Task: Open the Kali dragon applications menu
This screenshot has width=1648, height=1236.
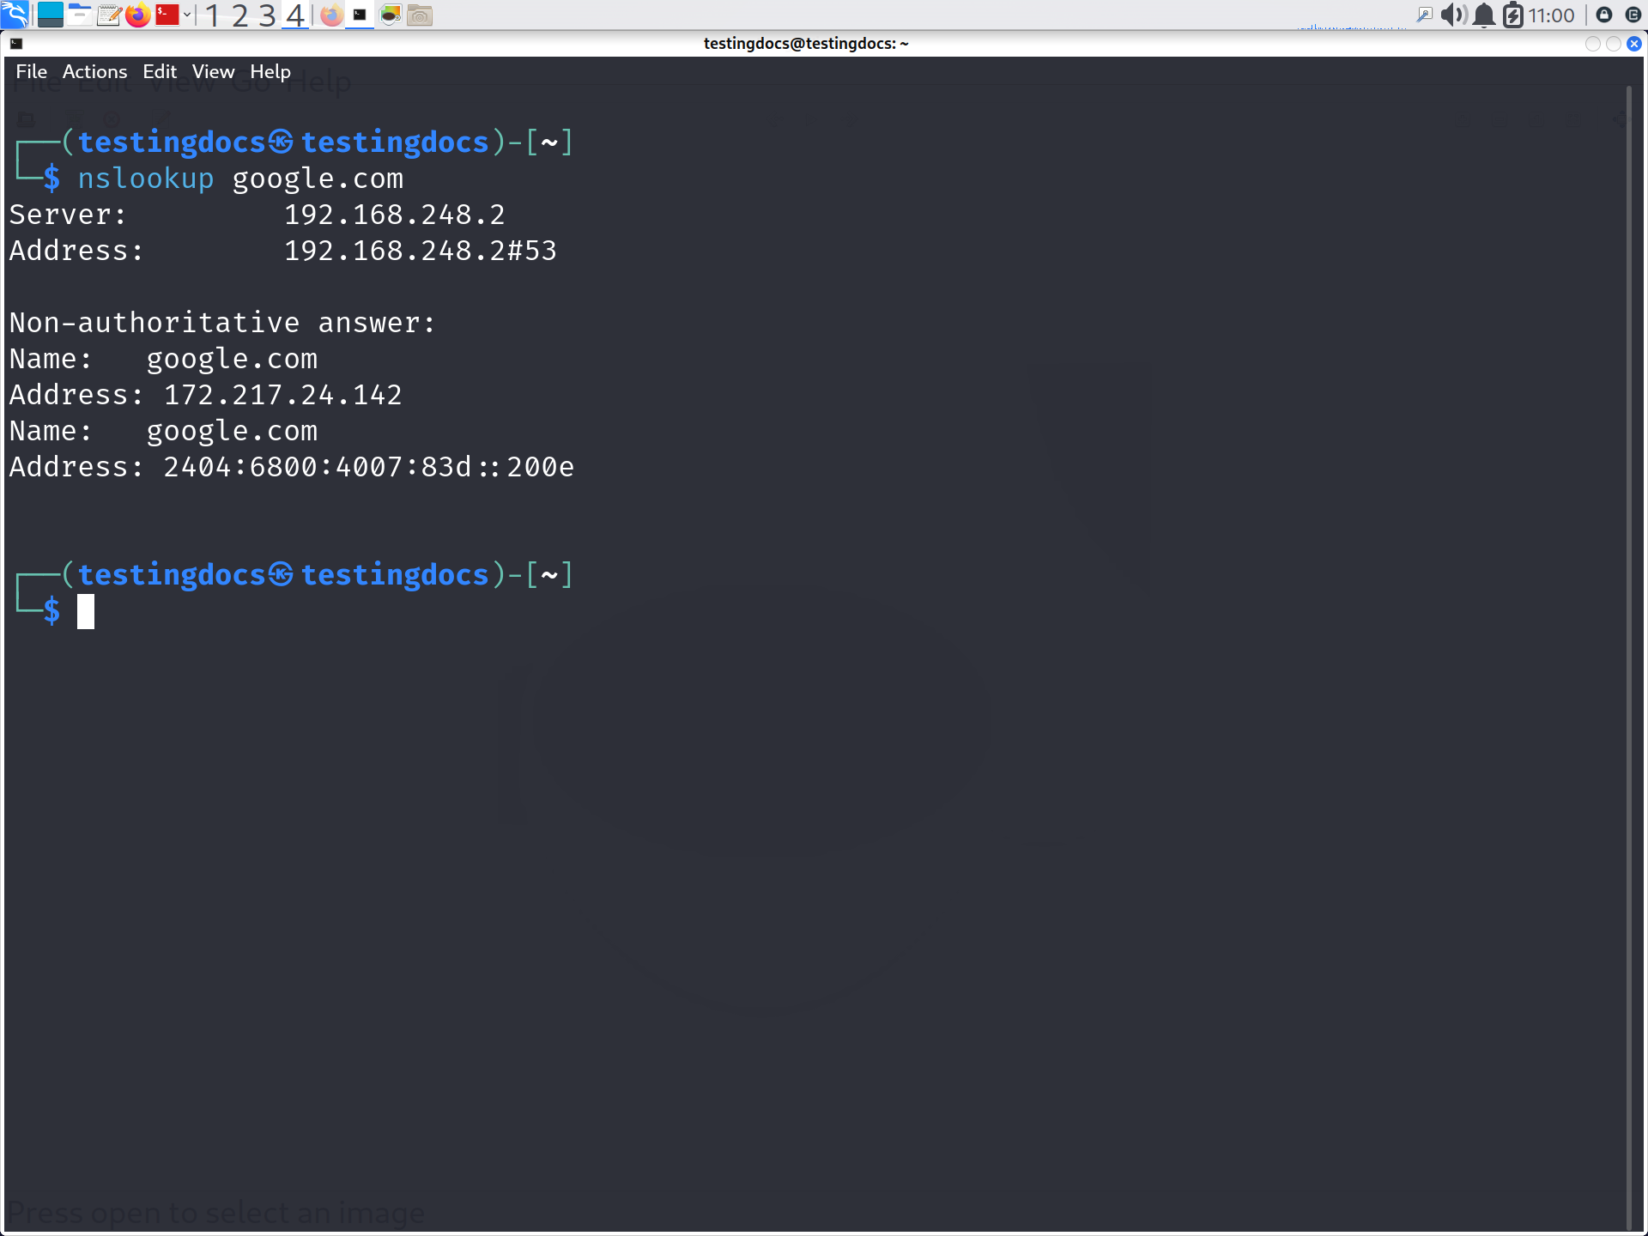Action: tap(15, 15)
